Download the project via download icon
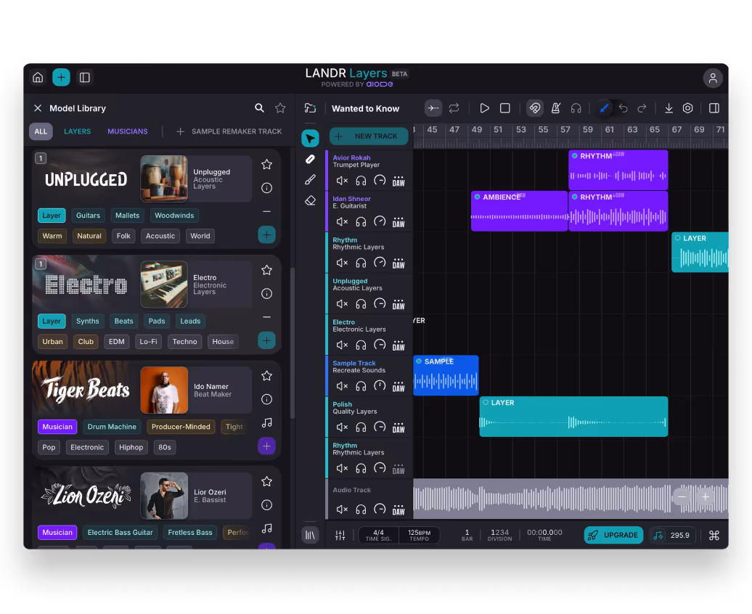This screenshot has height=614, width=752. tap(669, 108)
